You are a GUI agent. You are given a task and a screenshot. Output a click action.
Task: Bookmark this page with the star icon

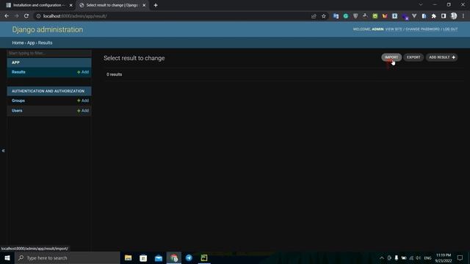pyautogui.click(x=324, y=16)
